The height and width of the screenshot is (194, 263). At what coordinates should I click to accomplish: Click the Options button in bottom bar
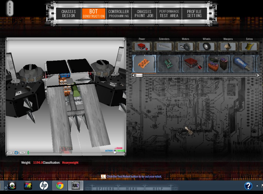105,189
